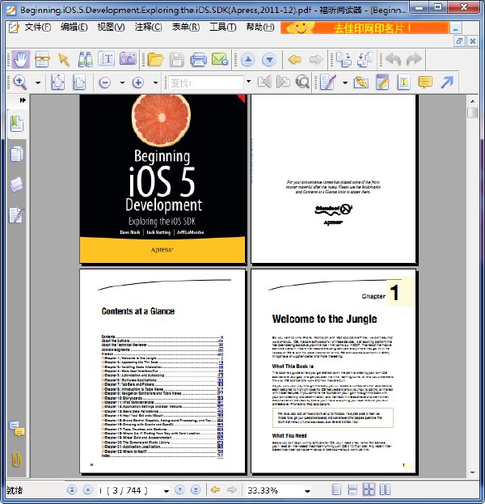Open a file with the folder icon
The width and height of the screenshot is (485, 504).
pyautogui.click(x=155, y=60)
